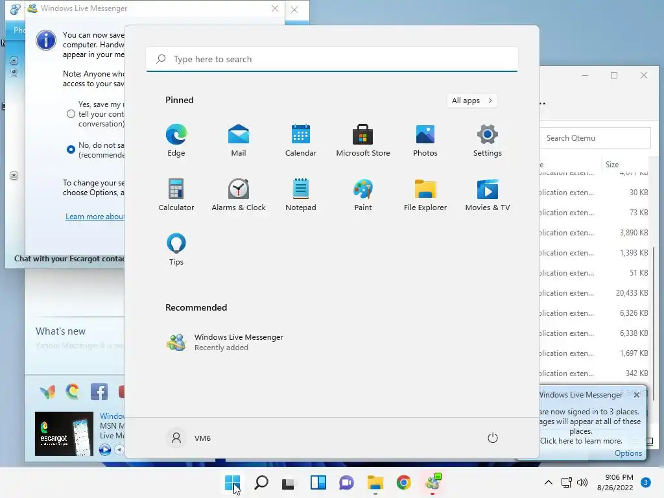Show hidden tray icons

pos(549,482)
